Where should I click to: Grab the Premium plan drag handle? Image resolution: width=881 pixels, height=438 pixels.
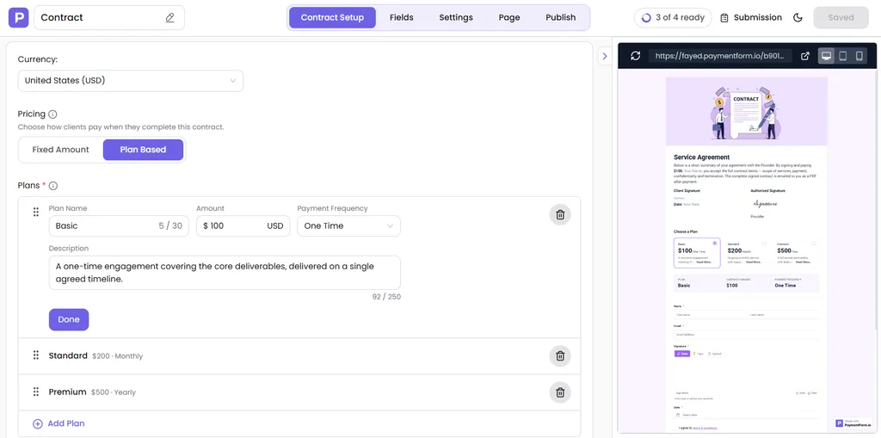[x=35, y=392]
